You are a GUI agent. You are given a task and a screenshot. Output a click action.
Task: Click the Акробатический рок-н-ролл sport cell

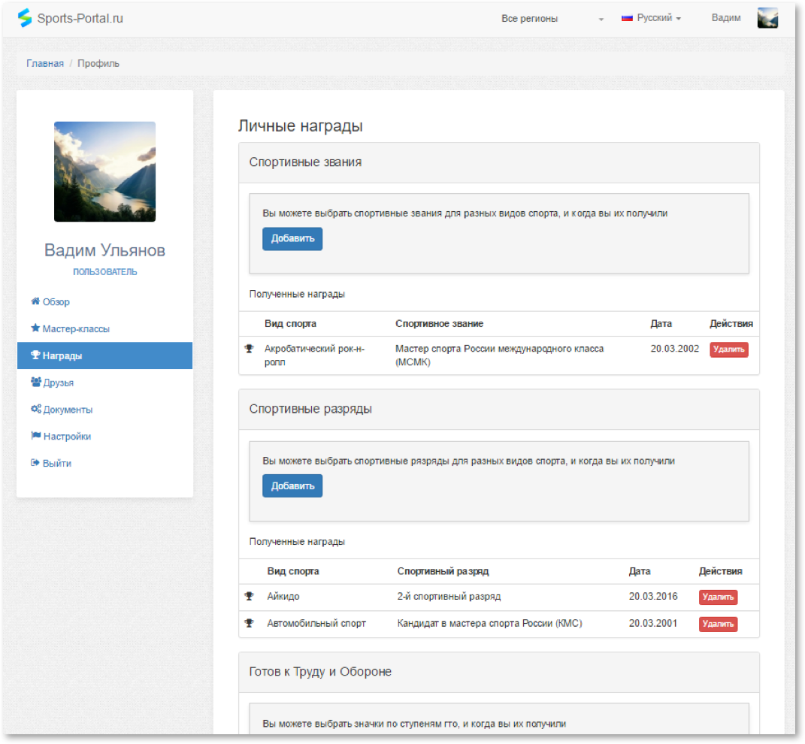[x=315, y=355]
